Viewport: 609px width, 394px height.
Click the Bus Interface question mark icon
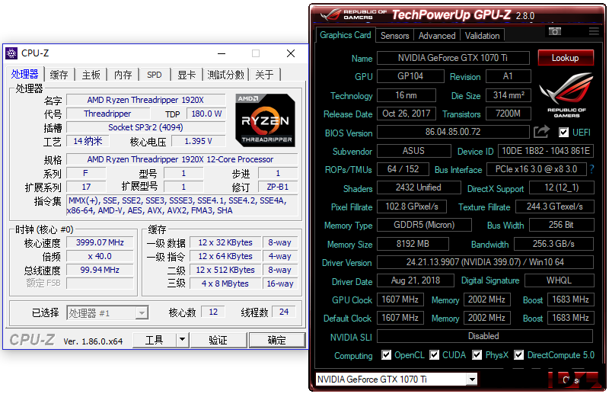click(x=591, y=169)
